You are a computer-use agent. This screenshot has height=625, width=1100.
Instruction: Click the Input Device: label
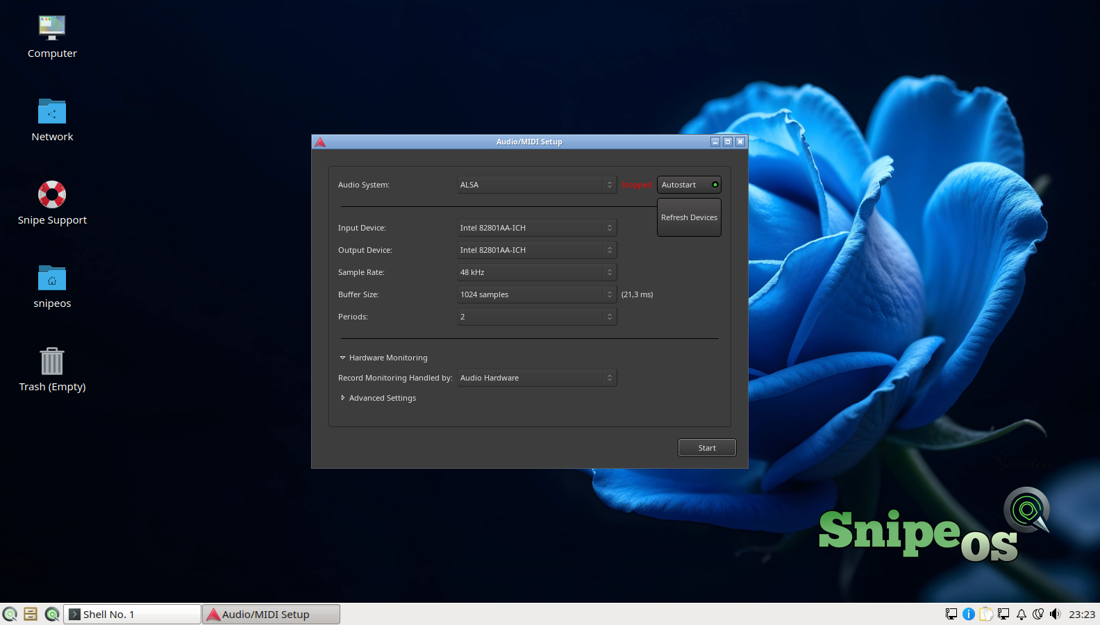(x=362, y=228)
